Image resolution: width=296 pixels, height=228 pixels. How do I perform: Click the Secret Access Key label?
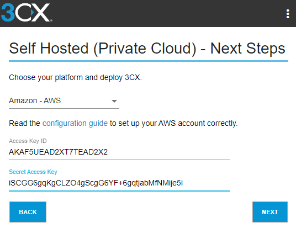click(x=33, y=172)
